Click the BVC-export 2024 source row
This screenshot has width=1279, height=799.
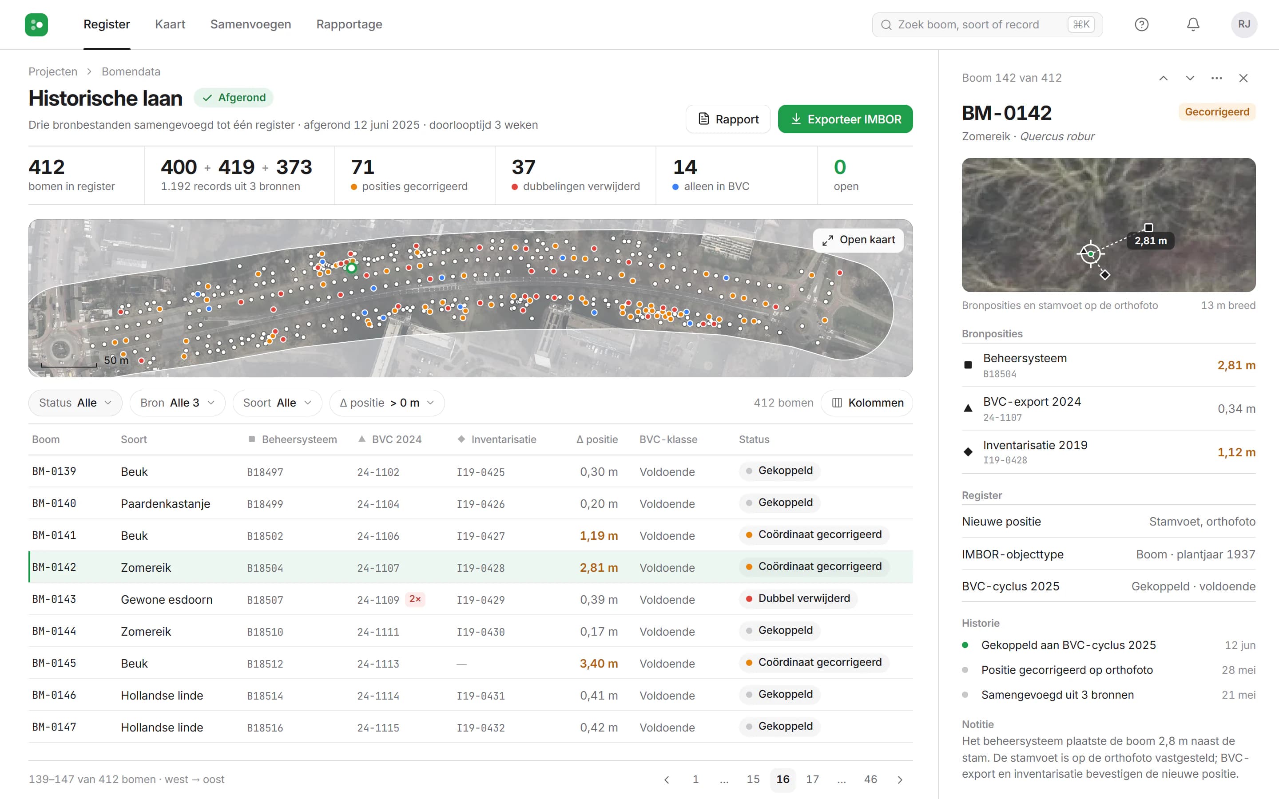point(1108,408)
